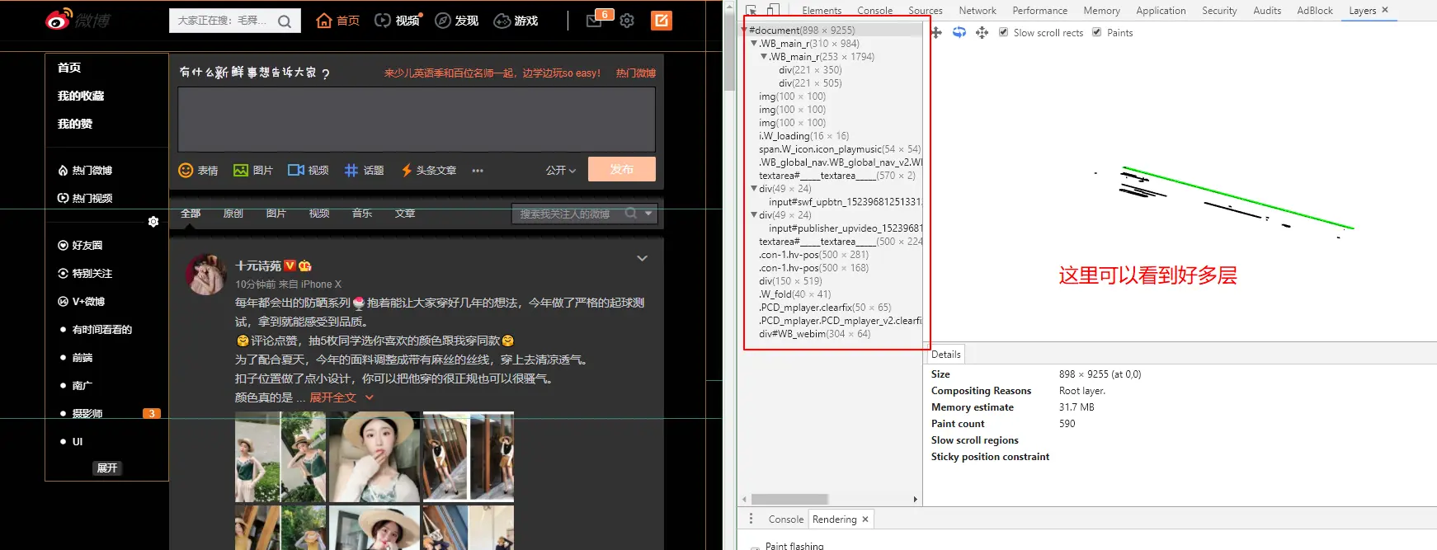Select Layers pan mode tool
The height and width of the screenshot is (550, 1437).
936,32
